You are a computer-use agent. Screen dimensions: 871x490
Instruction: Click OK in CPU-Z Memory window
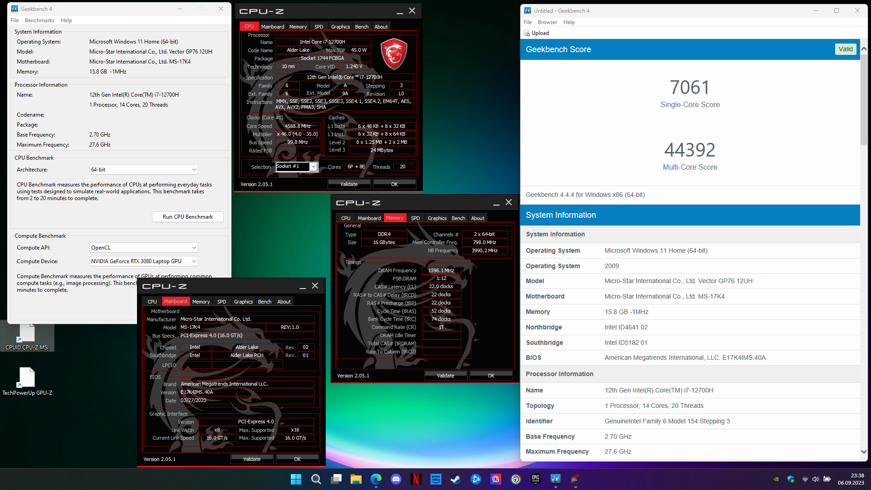[491, 376]
